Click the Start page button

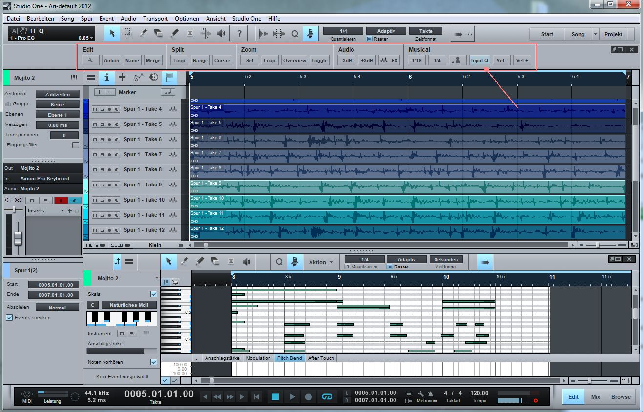(547, 34)
